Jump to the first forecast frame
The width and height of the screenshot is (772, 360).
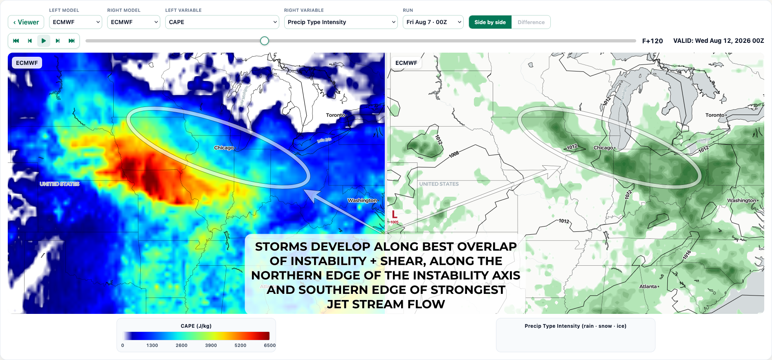(16, 41)
